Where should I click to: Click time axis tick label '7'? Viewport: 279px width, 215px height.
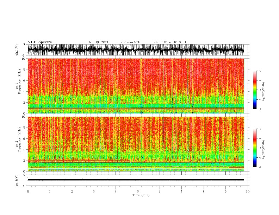point(182,191)
